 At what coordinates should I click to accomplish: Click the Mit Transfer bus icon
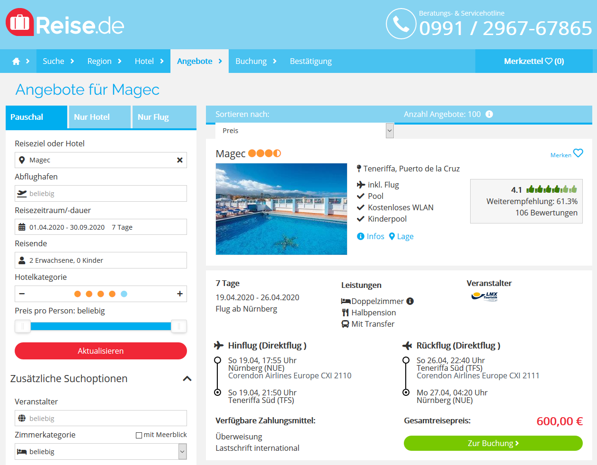(346, 324)
